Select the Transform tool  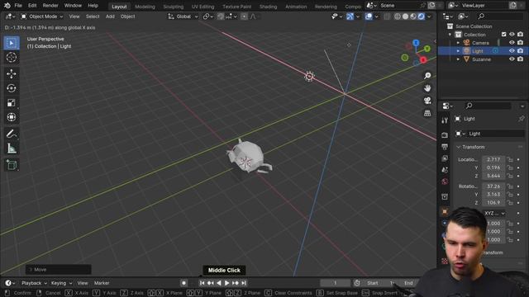tap(12, 117)
